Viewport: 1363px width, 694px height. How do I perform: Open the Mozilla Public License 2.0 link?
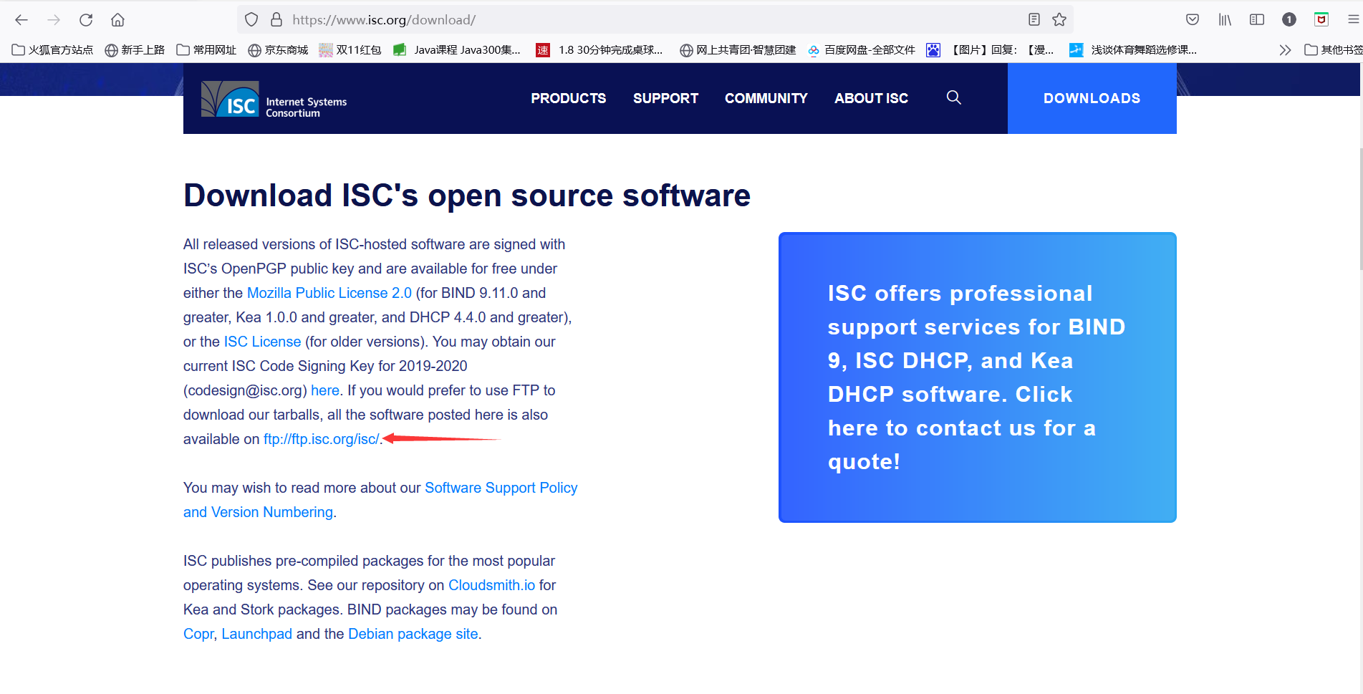[x=329, y=292]
